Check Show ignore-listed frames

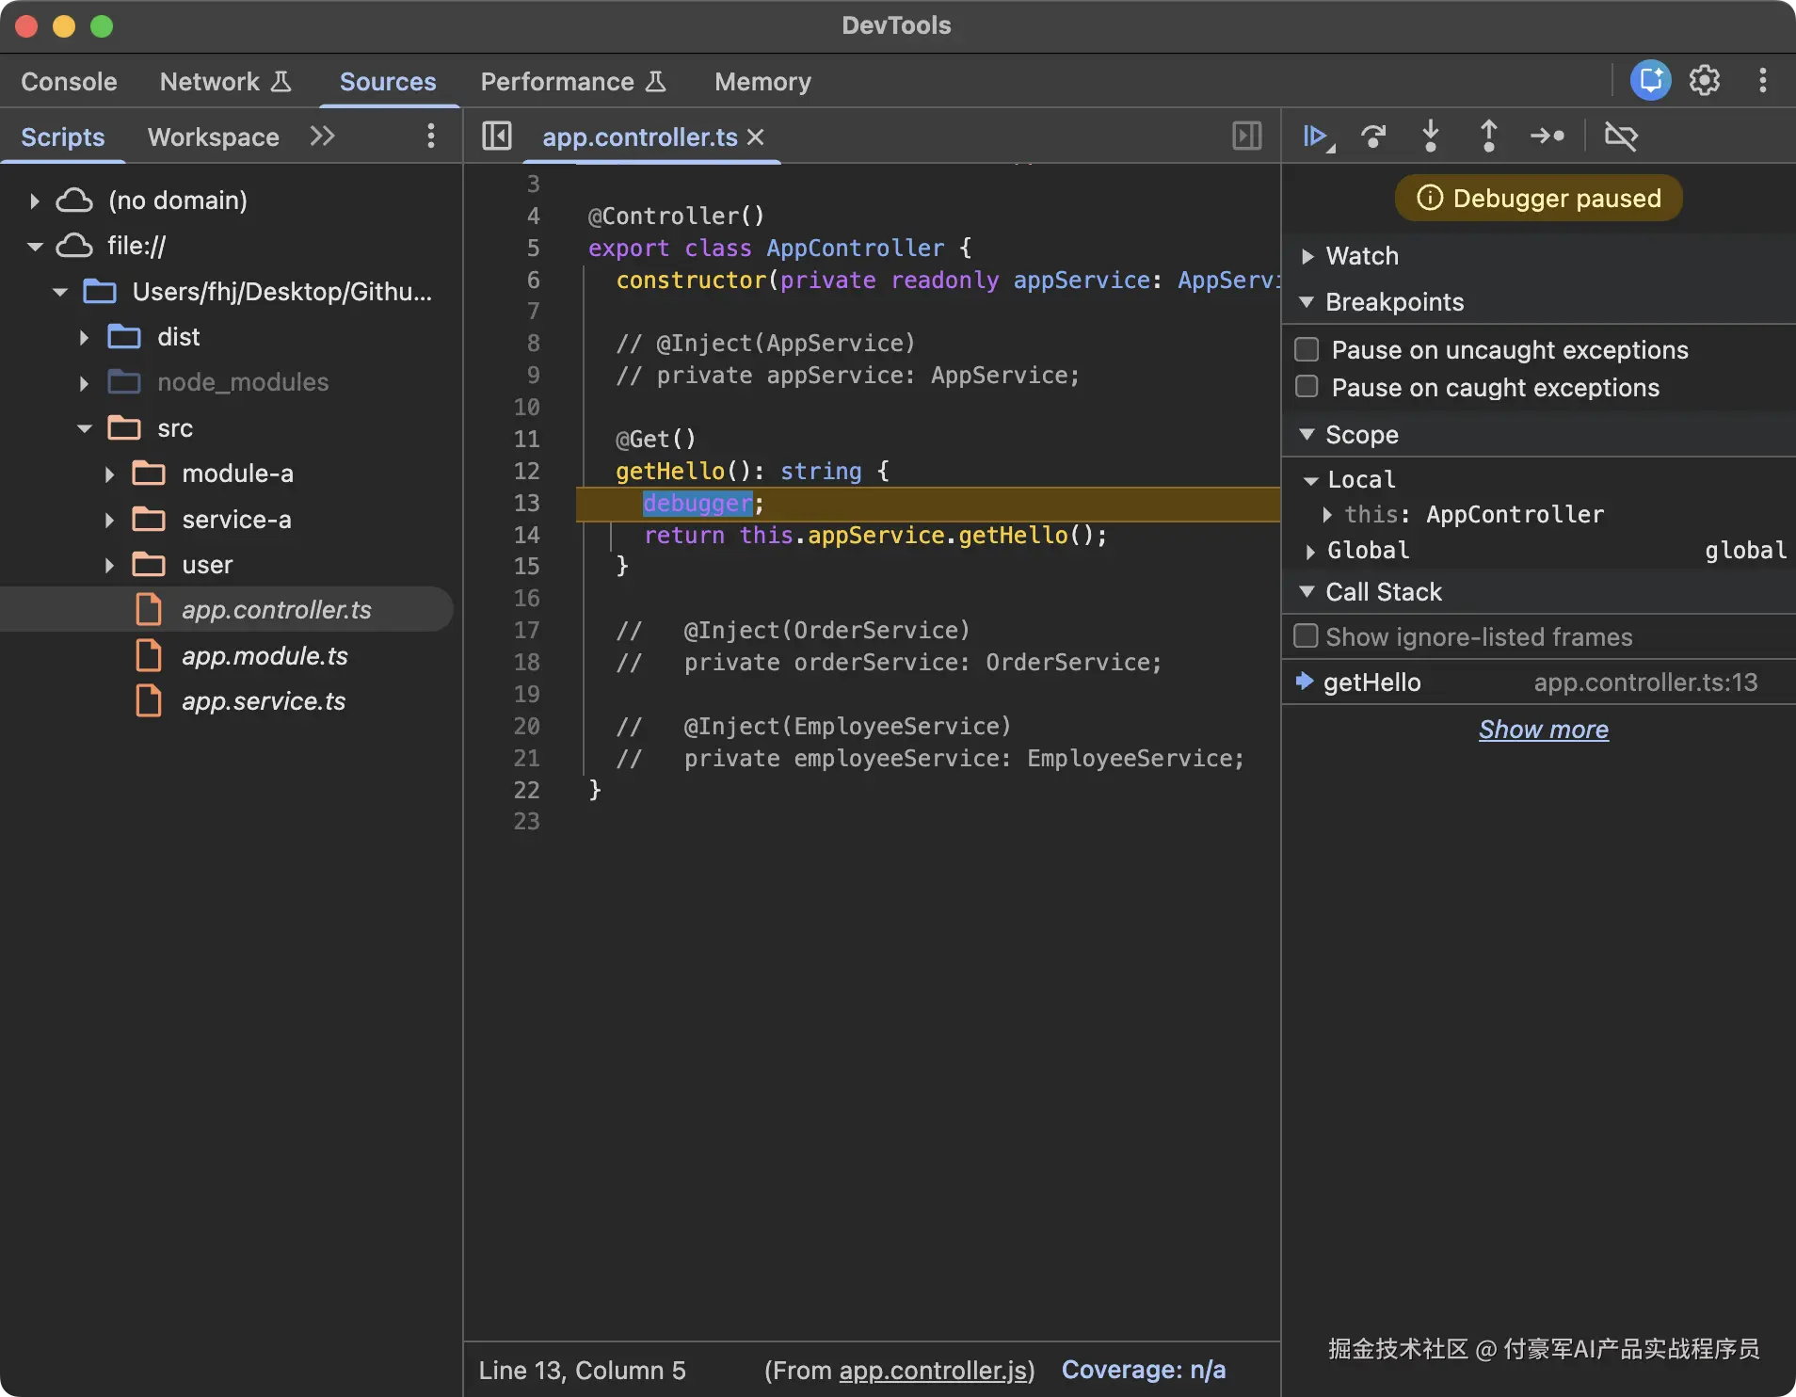[x=1306, y=636]
